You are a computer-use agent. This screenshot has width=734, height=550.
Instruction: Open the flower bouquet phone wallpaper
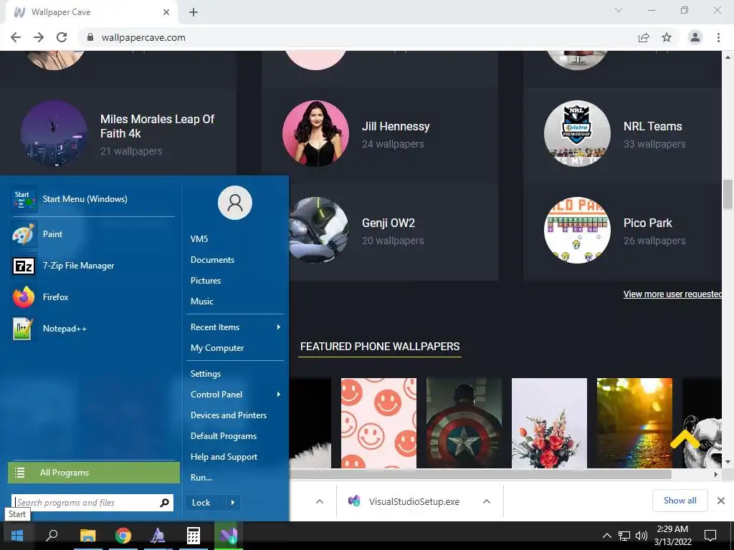tap(549, 423)
